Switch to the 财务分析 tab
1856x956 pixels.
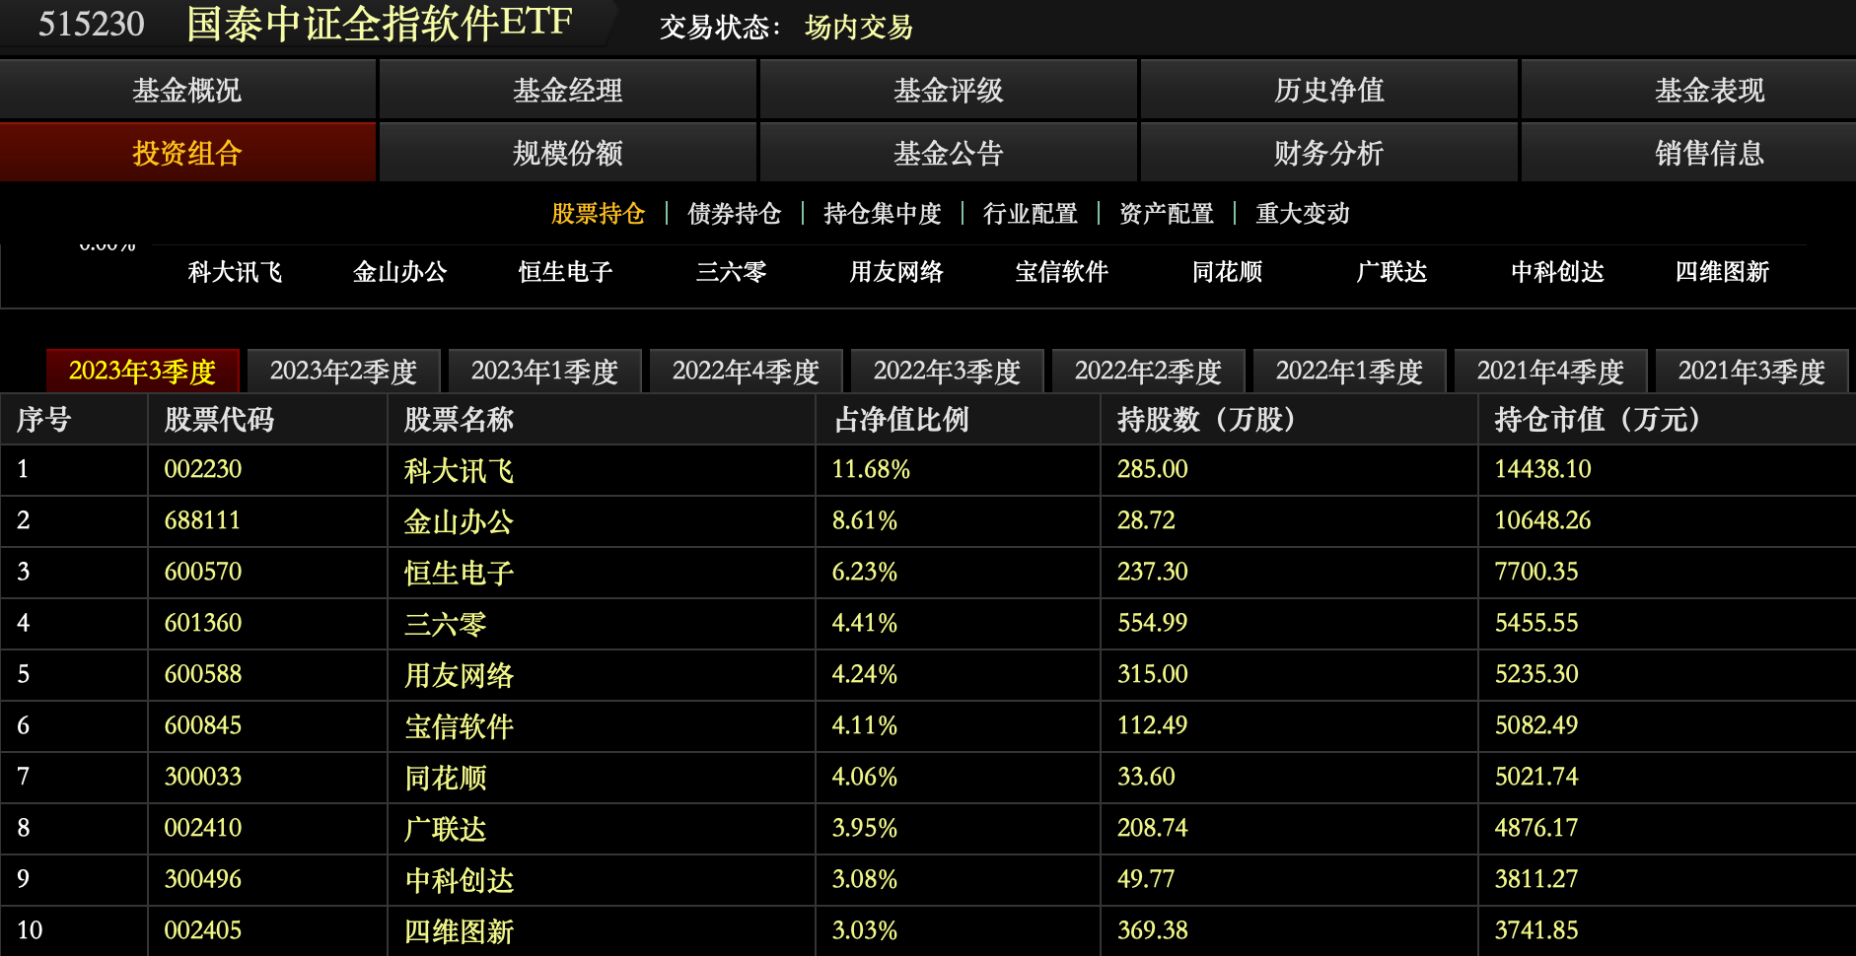coord(1329,153)
